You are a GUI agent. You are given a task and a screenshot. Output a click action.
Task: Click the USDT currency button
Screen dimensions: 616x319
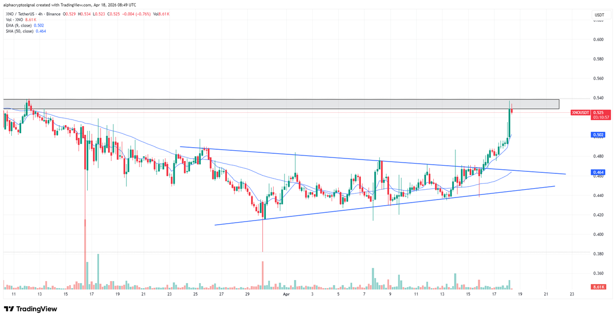[x=600, y=15]
